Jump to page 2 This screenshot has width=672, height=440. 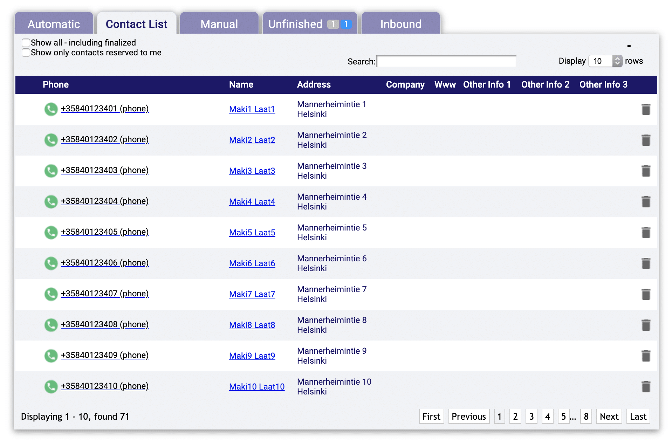515,417
